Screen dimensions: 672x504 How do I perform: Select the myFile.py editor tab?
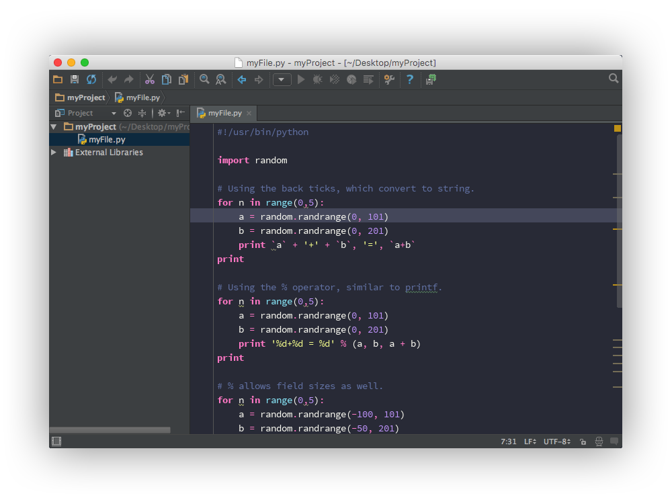[x=224, y=113]
